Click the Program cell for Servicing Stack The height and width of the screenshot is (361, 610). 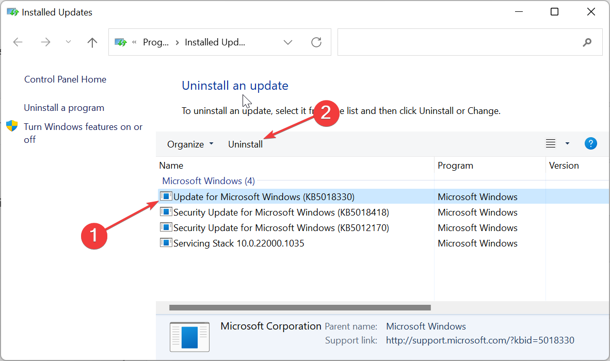click(477, 243)
